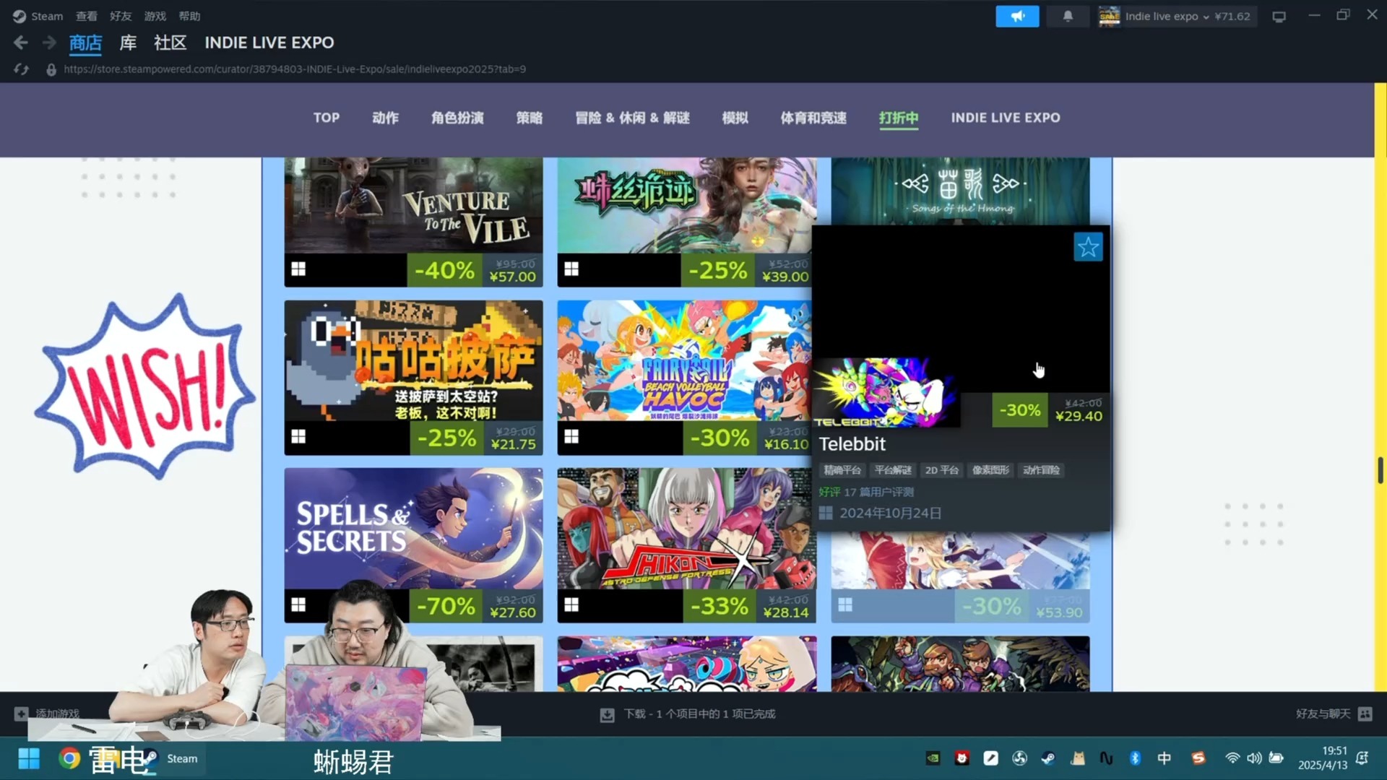Switch Steam to Big Picture mode

pyautogui.click(x=1279, y=16)
